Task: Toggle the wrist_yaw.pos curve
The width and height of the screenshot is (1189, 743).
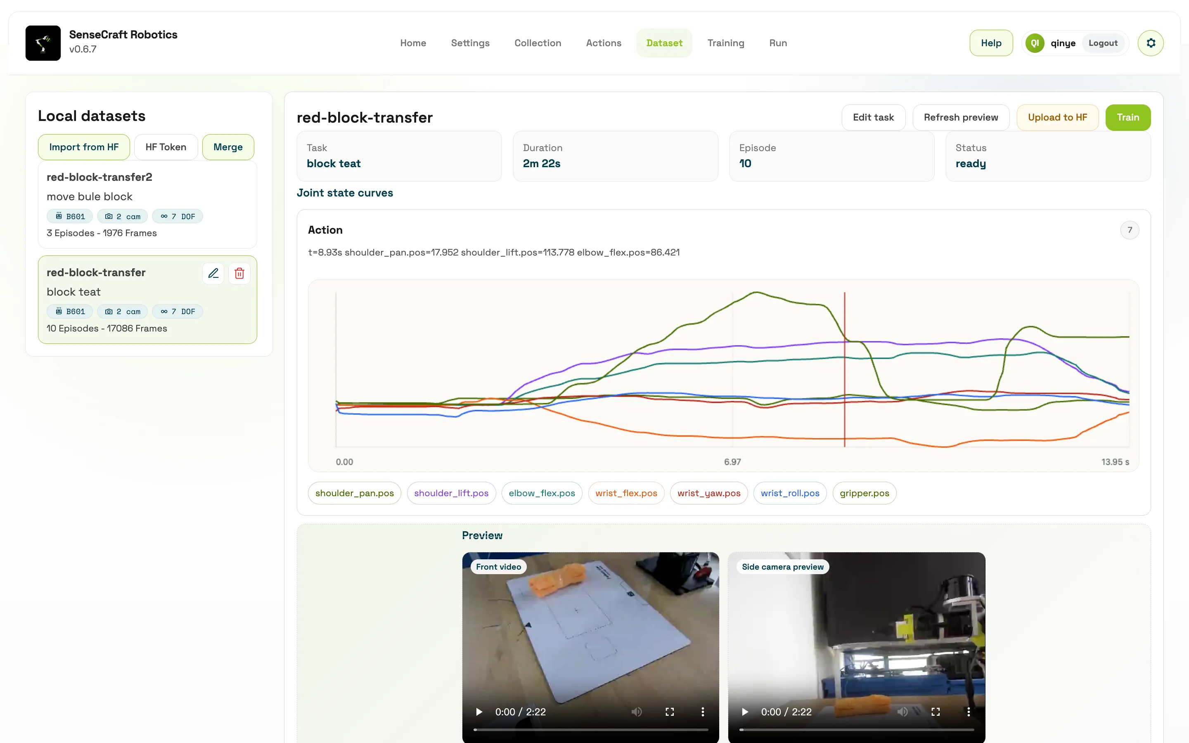Action: (x=708, y=493)
